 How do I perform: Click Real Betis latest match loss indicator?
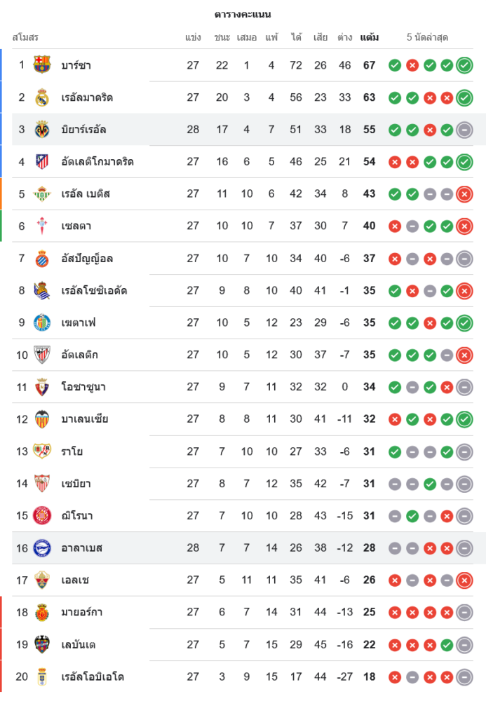464,194
